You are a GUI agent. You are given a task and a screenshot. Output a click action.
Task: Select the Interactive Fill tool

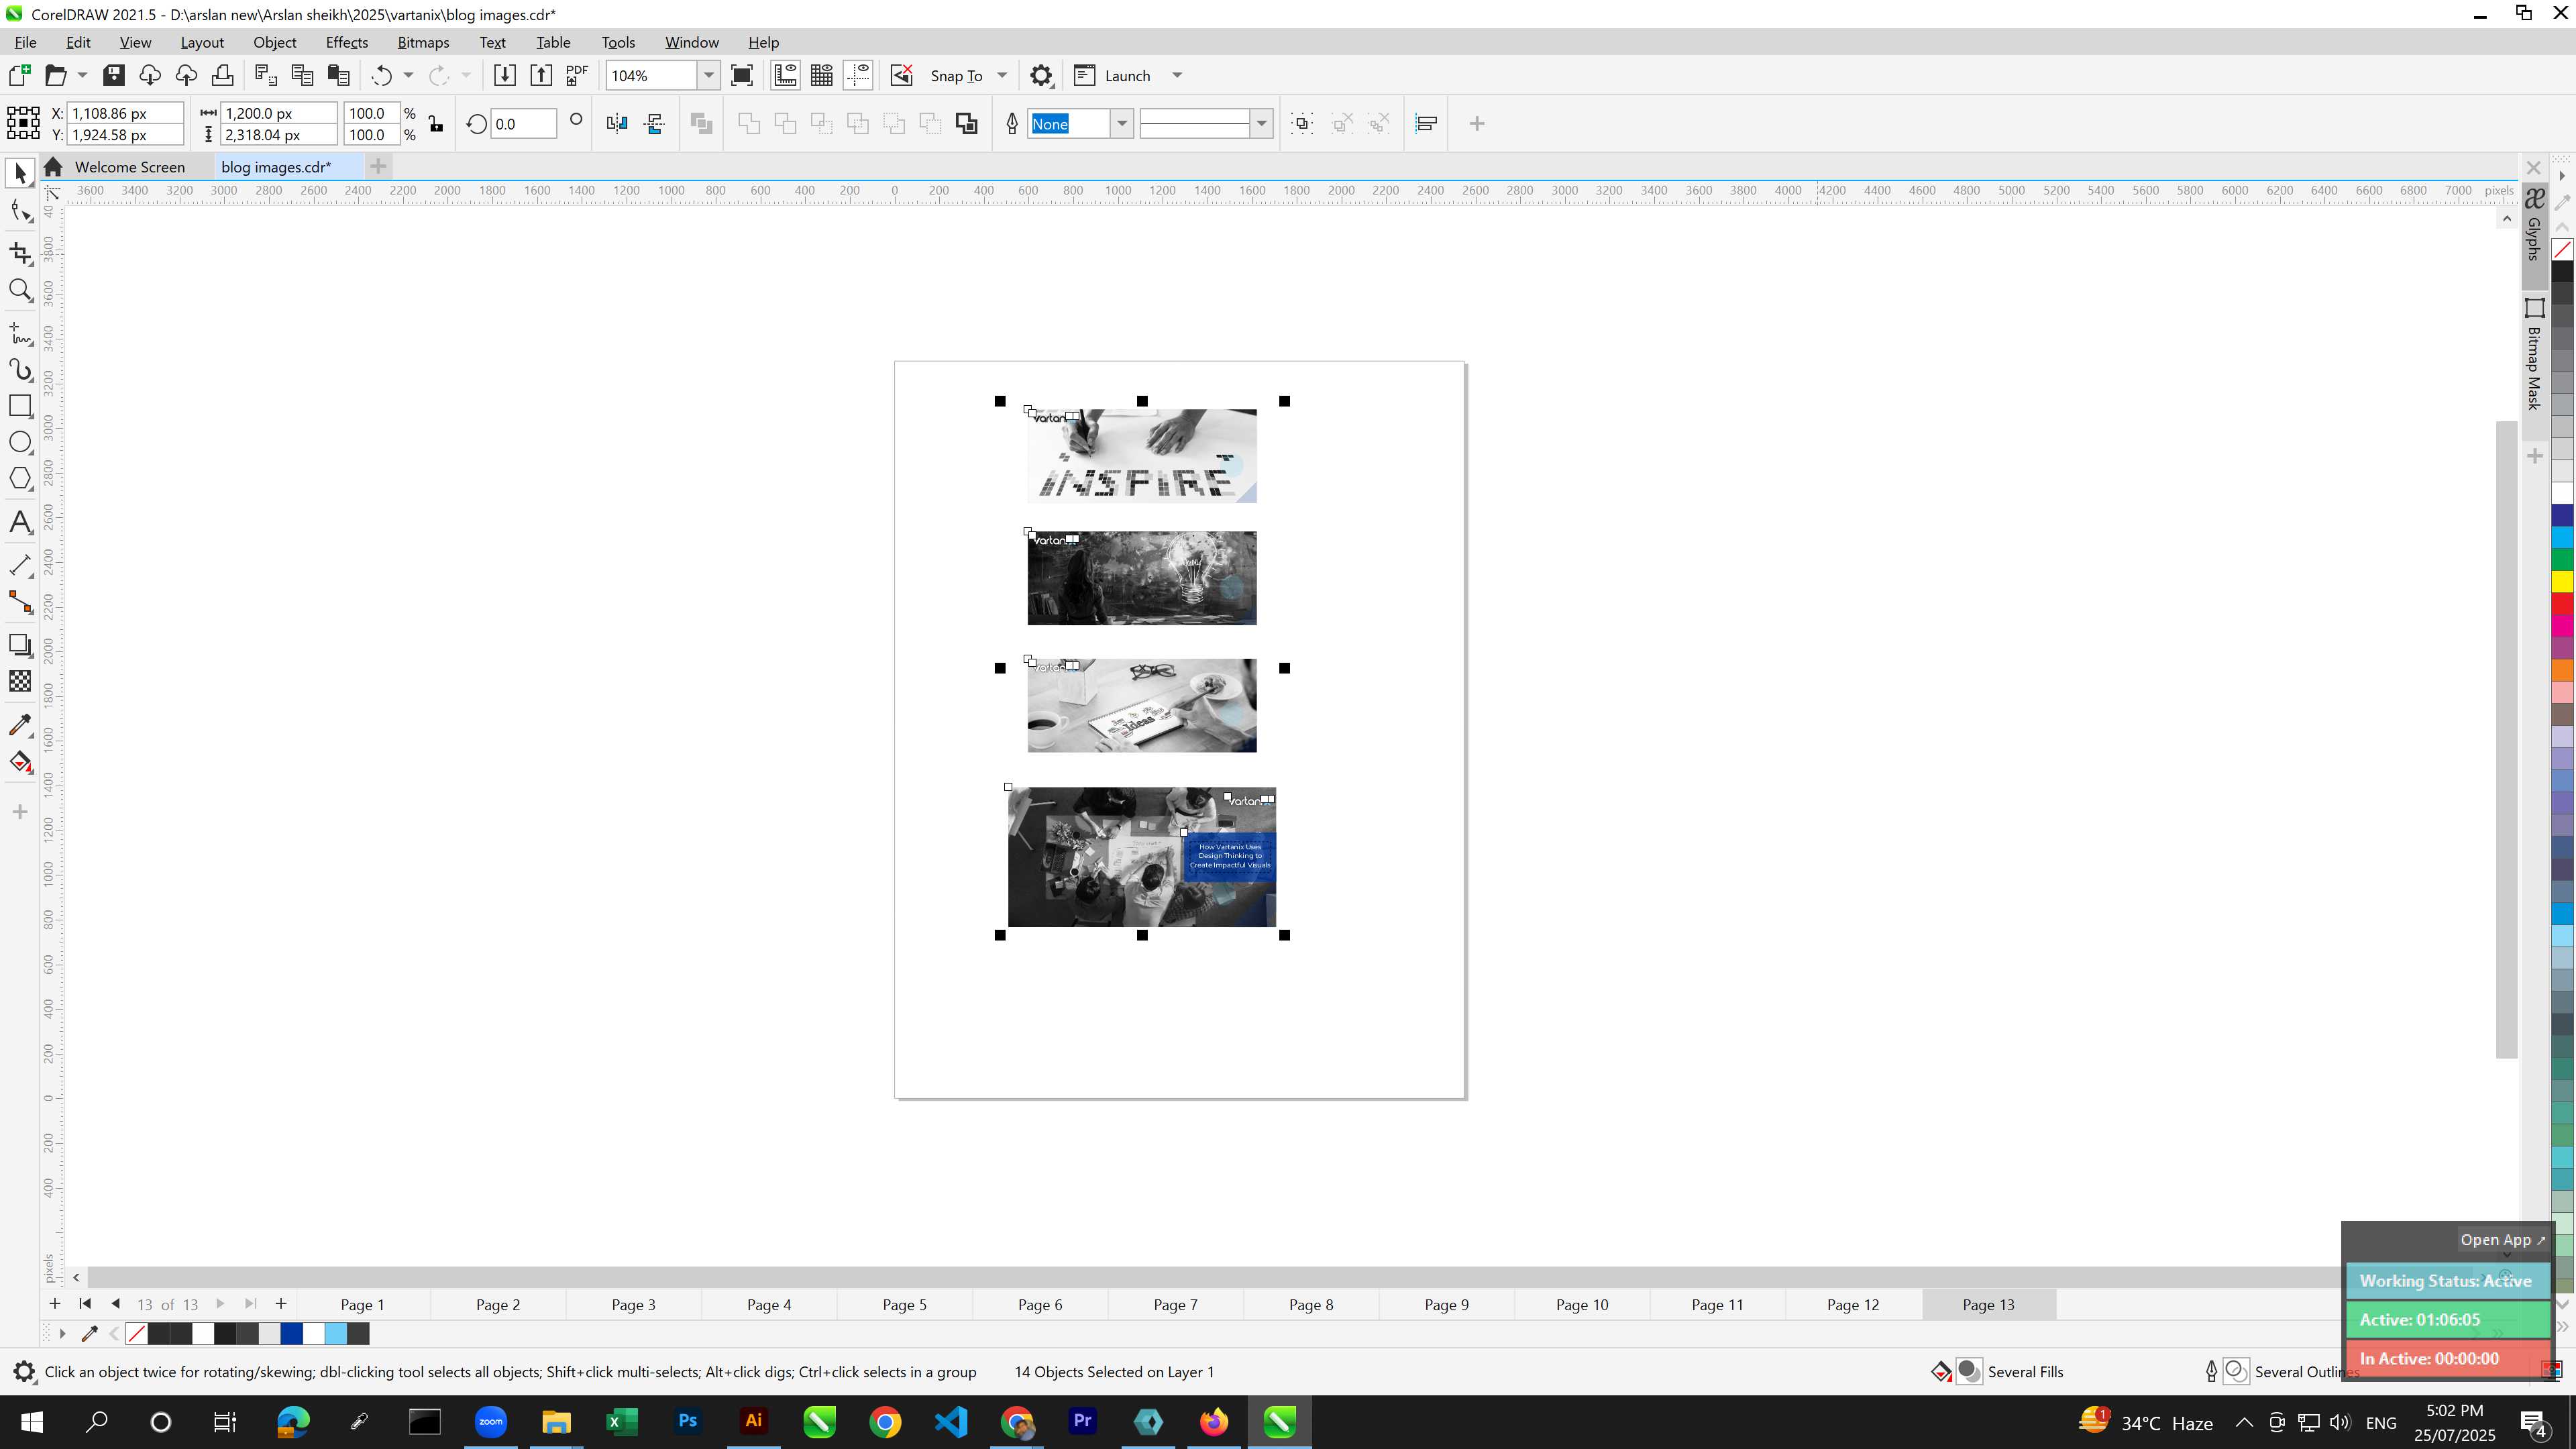(x=20, y=762)
